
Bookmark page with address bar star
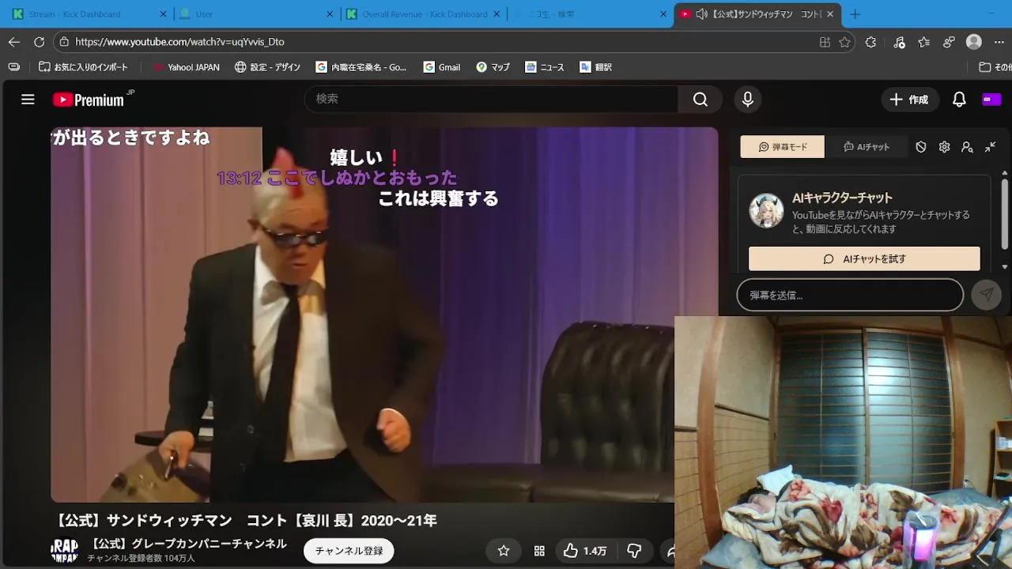pos(844,42)
